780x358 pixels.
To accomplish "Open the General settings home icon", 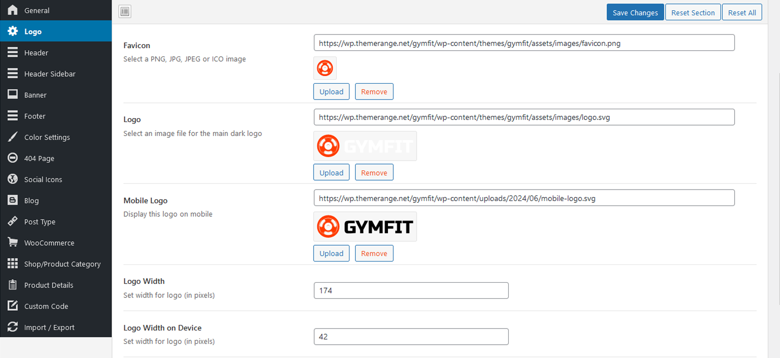I will coord(13,10).
